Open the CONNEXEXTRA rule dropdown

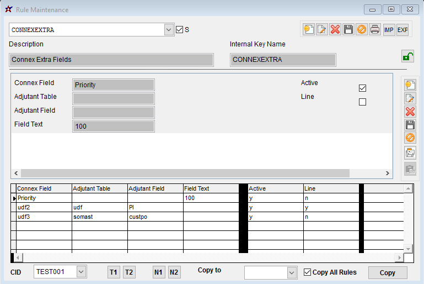tap(169, 30)
